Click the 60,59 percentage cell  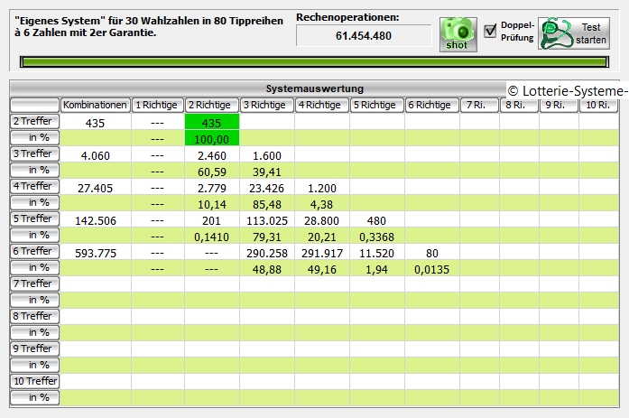pyautogui.click(x=212, y=172)
